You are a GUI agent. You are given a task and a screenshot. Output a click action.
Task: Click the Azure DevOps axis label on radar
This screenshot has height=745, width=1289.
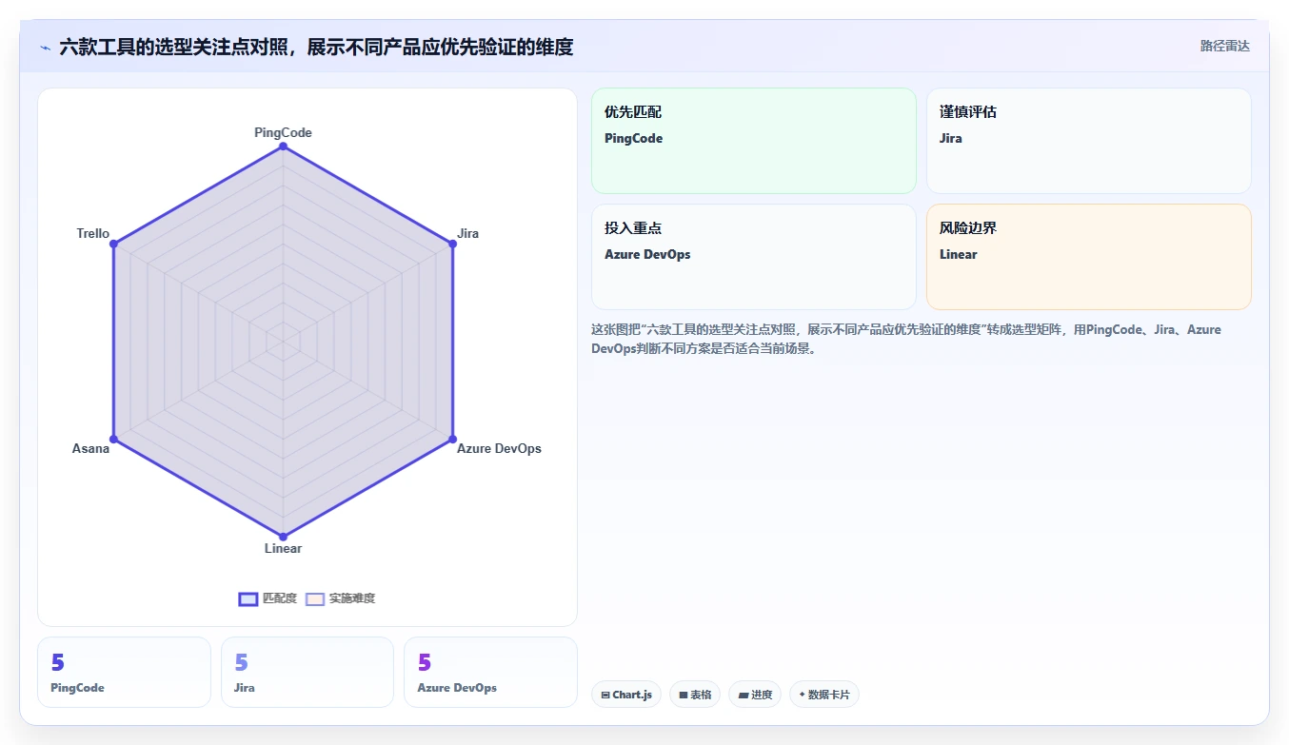pos(499,448)
